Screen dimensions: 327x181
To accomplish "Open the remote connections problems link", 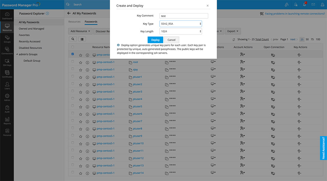I will tap(295, 14).
